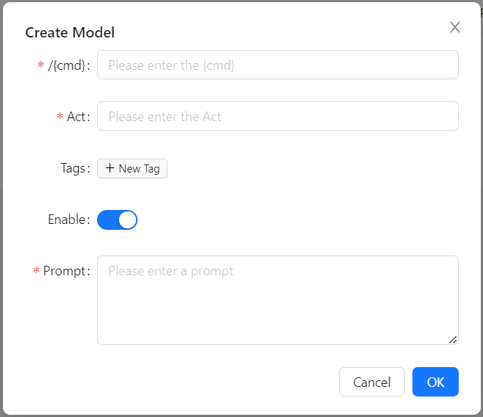Click inside the Prompt text area
The width and height of the screenshot is (483, 417).
click(x=278, y=300)
